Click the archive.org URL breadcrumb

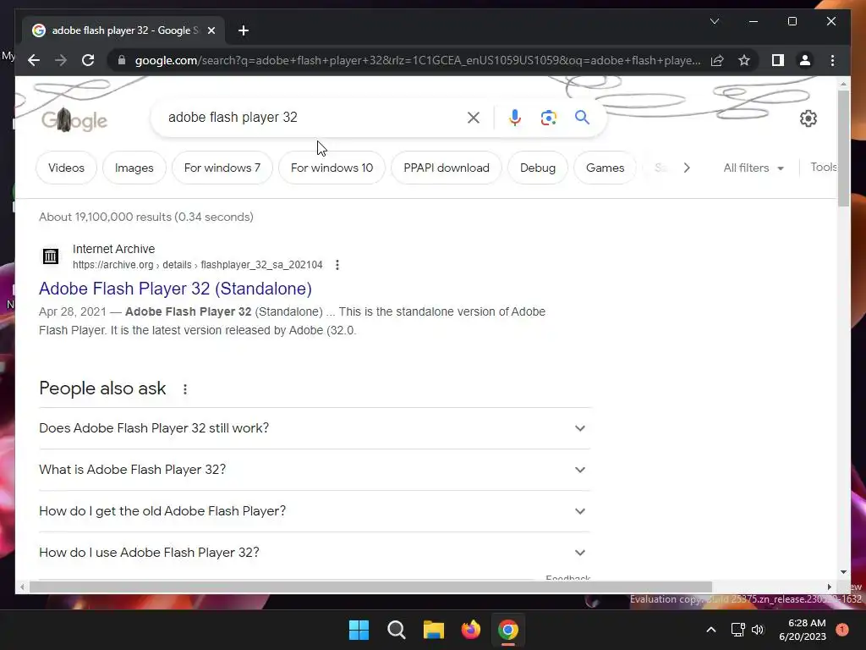pos(197,265)
